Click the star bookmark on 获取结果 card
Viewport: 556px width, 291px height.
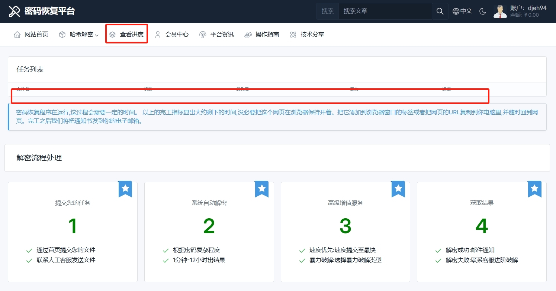(x=534, y=189)
